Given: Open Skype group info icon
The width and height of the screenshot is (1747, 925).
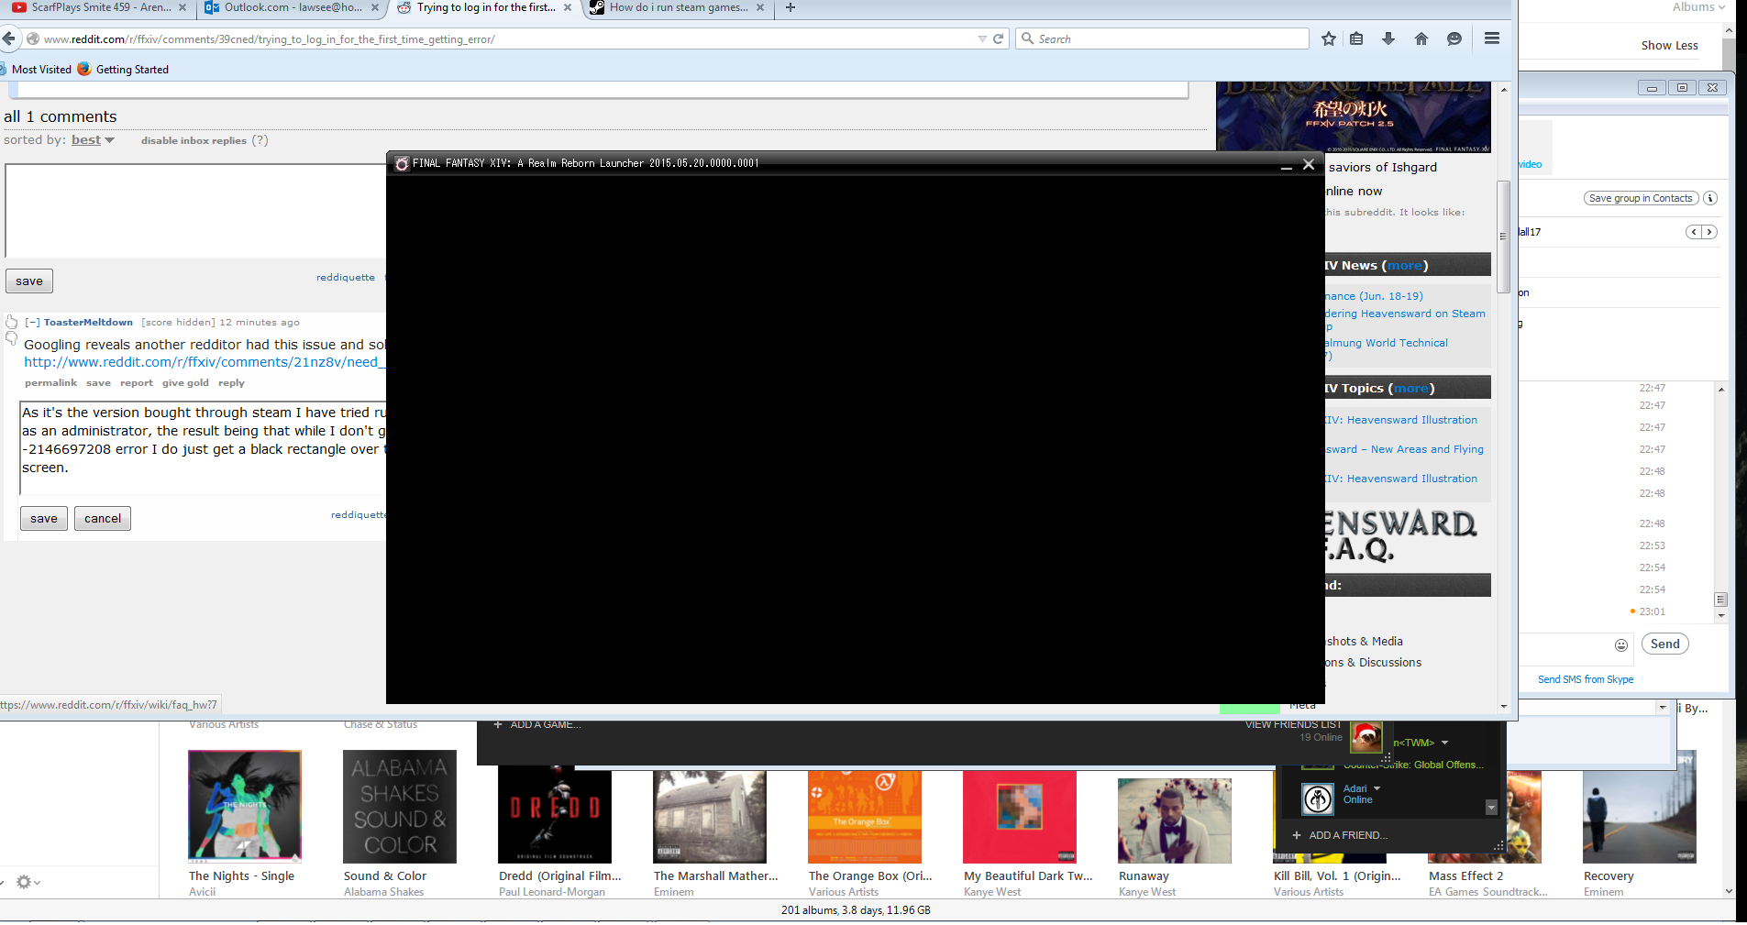Looking at the screenshot, I should pos(1710,198).
